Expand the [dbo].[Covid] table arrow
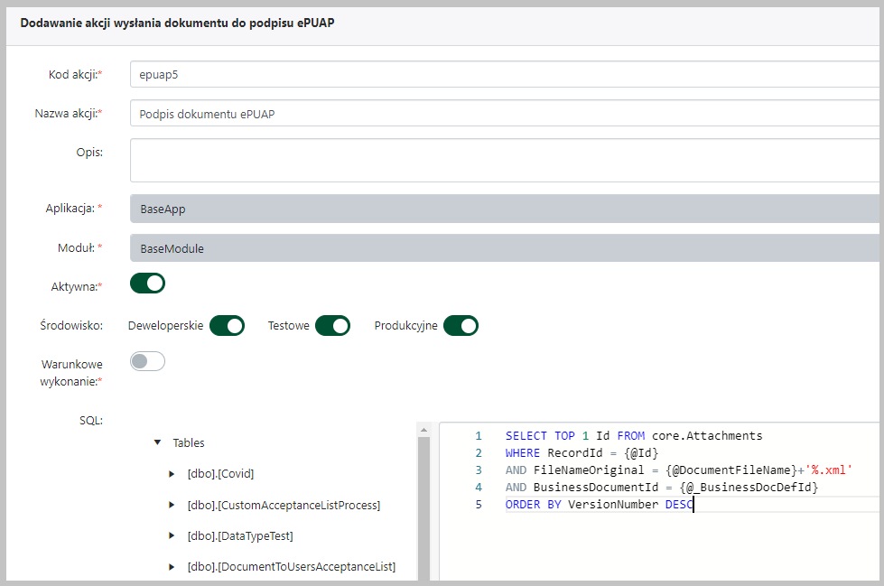The image size is (884, 586). click(x=172, y=473)
